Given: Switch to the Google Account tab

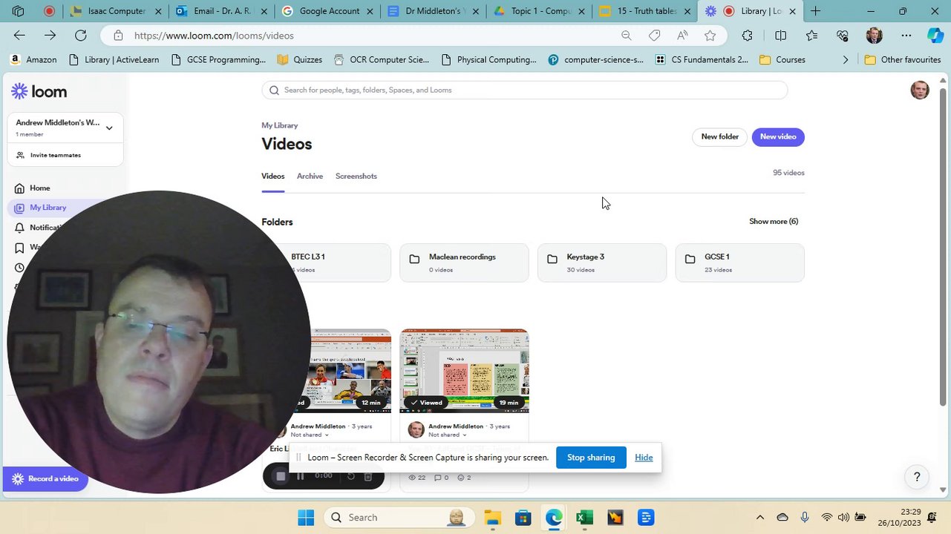Looking at the screenshot, I should click(x=327, y=11).
